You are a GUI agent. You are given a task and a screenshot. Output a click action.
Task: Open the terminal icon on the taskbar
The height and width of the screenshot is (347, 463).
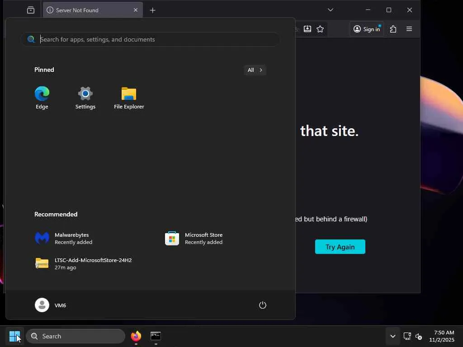pyautogui.click(x=156, y=336)
